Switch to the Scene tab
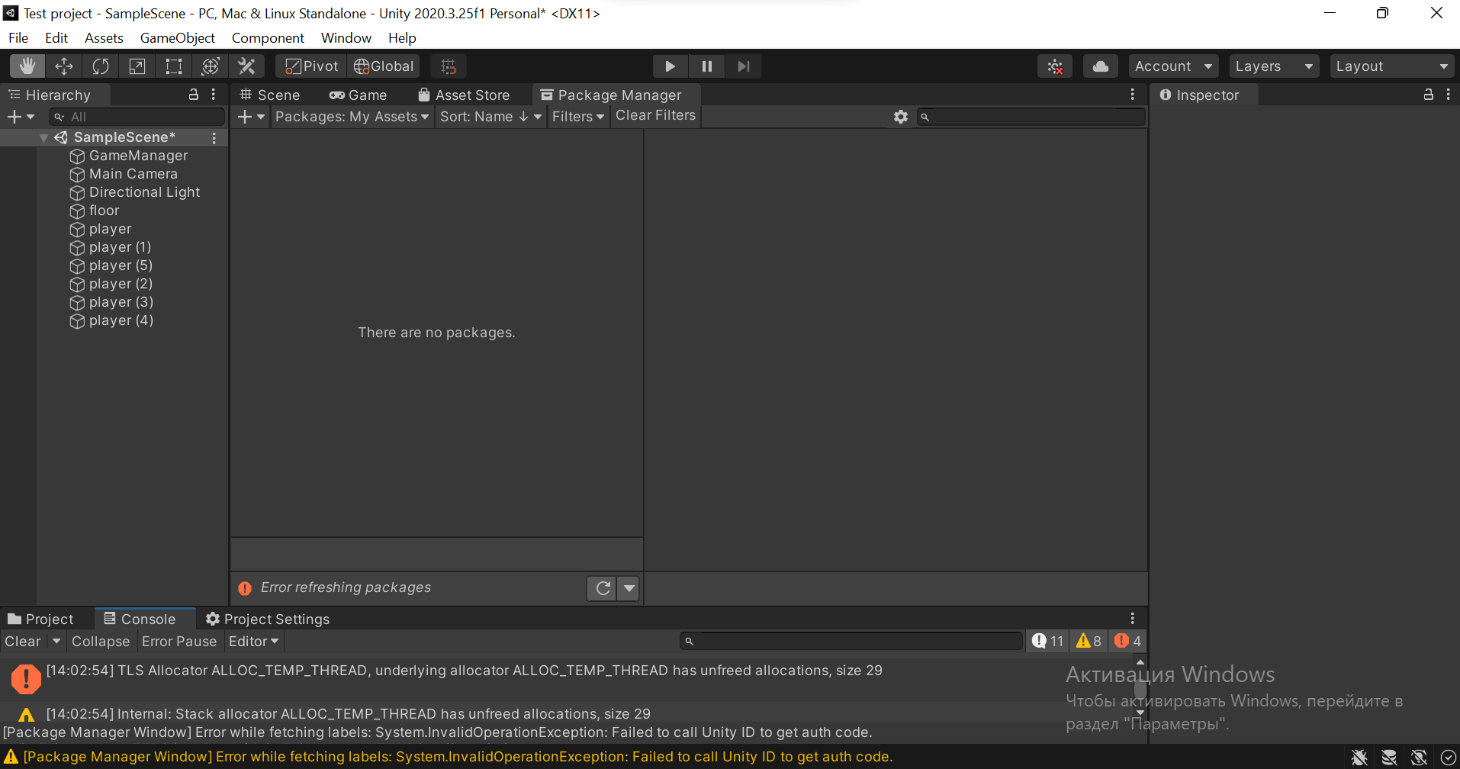1460x769 pixels. pyautogui.click(x=270, y=95)
